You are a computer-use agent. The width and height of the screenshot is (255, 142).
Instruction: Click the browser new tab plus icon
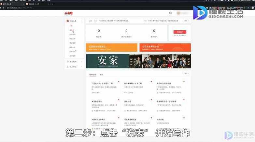53,4
